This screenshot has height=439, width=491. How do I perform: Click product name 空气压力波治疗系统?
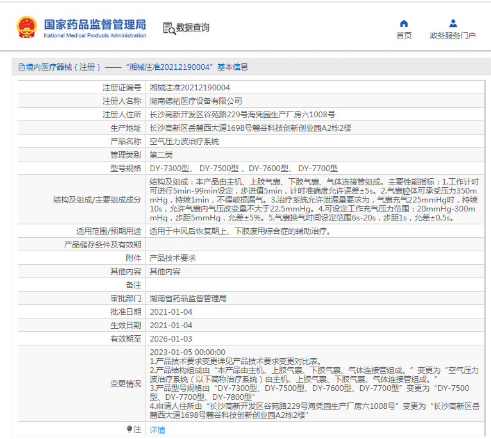[184, 142]
